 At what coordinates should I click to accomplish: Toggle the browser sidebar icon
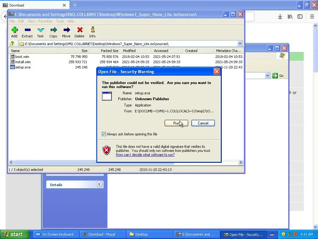tap(300, 17)
